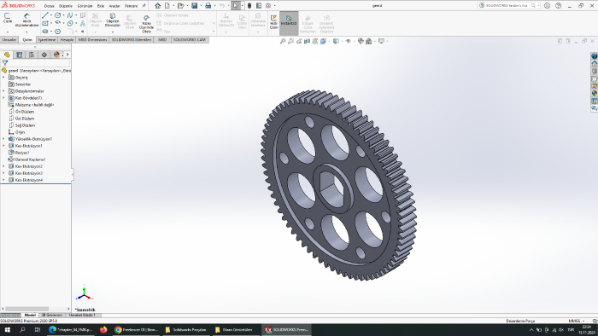Click the Akıllı Ölçümlendirme dimension tool
Image resolution: width=598 pixels, height=336 pixels.
[x=26, y=20]
